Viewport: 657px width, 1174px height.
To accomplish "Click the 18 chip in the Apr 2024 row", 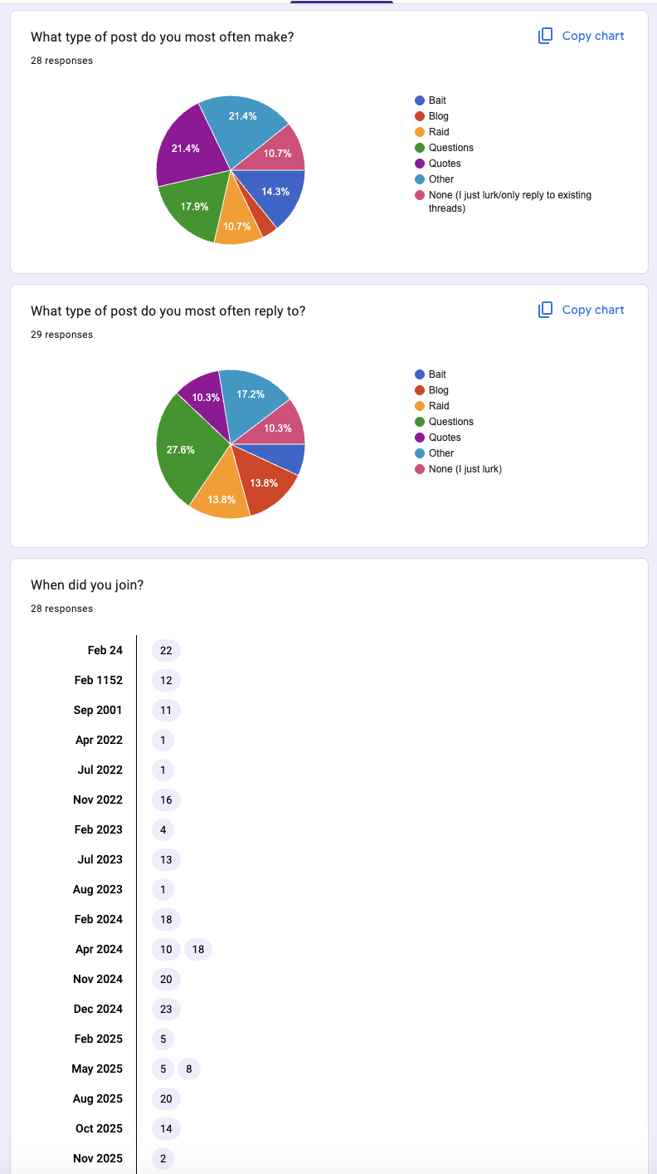I will coord(197,949).
